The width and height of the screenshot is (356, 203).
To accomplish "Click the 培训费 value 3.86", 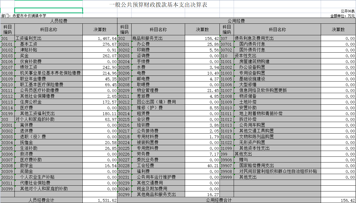I will click(202, 125).
